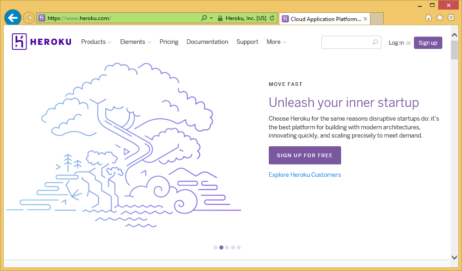Expand the Elements dropdown menu
462x271 pixels.
[x=136, y=42]
